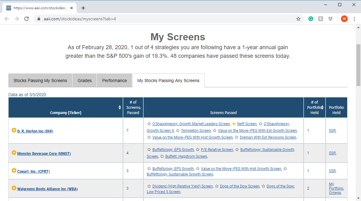Image resolution: width=361 pixels, height=201 pixels.
Task: Open the Buffett: Hagstrom Screen link
Action: [x=186, y=156]
